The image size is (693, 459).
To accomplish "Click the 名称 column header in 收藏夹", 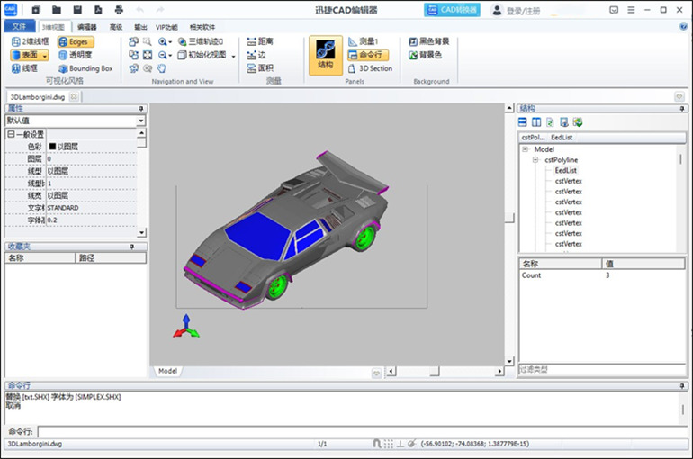I will (40, 258).
